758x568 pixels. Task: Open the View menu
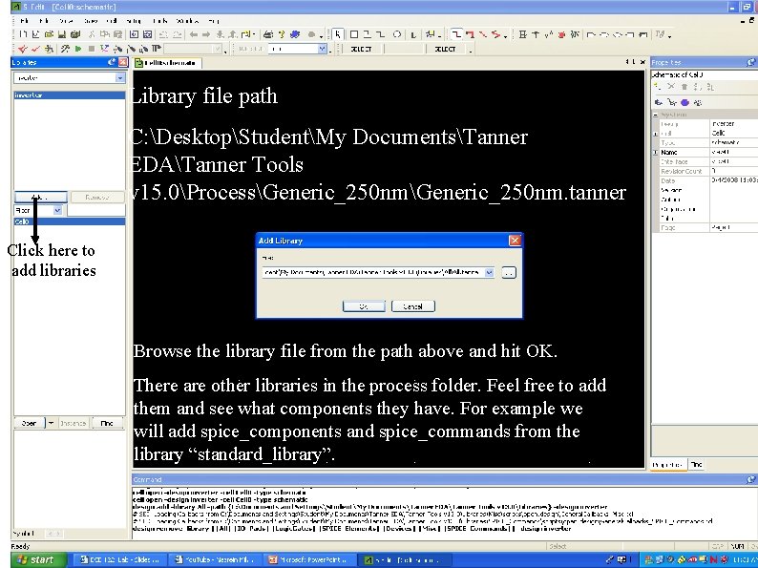click(66, 21)
